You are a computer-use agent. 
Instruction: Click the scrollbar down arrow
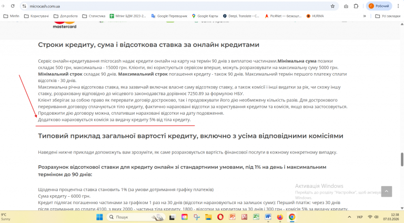pyautogui.click(x=402, y=208)
